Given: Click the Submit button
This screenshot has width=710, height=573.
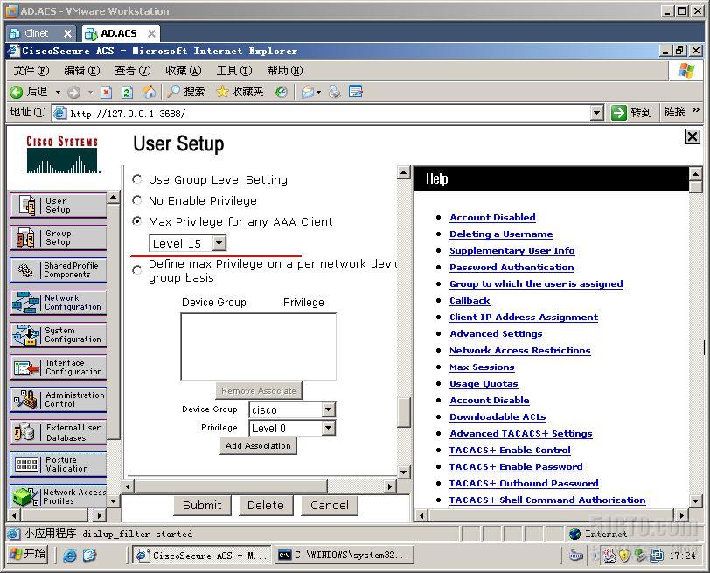Looking at the screenshot, I should pos(202,505).
